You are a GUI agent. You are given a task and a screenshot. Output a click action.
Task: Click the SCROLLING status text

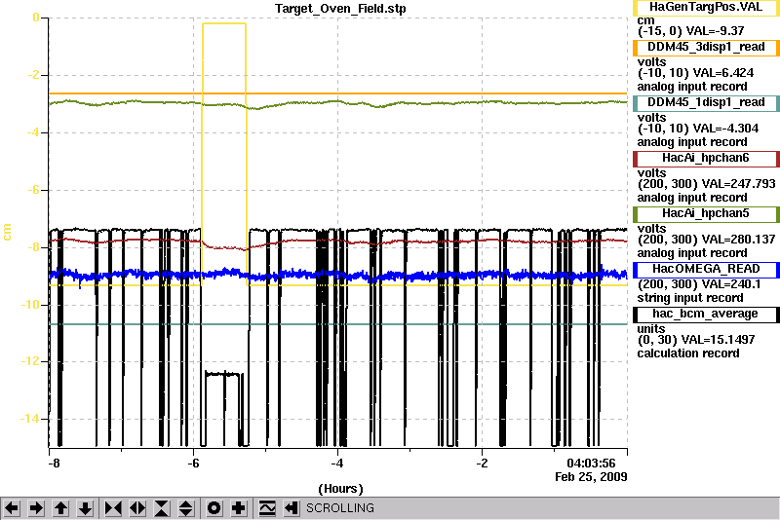pyautogui.click(x=339, y=508)
